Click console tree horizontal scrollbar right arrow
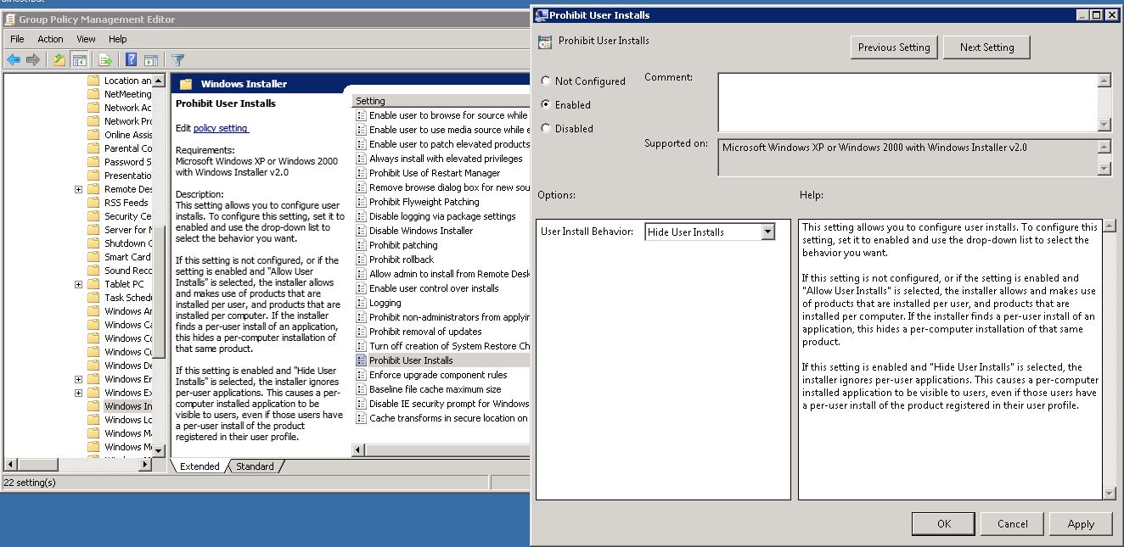Image resolution: width=1124 pixels, height=547 pixels. pos(145,464)
